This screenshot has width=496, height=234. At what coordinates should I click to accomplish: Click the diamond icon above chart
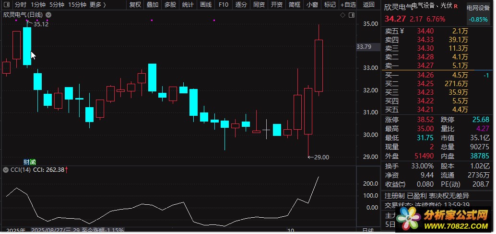tap(342, 15)
